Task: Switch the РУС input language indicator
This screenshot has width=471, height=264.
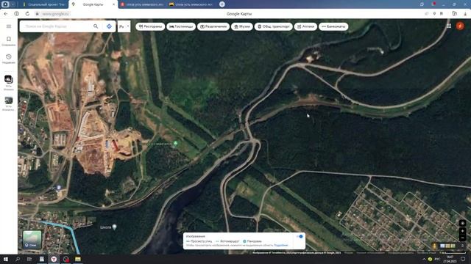Action: pyautogui.click(x=437, y=259)
